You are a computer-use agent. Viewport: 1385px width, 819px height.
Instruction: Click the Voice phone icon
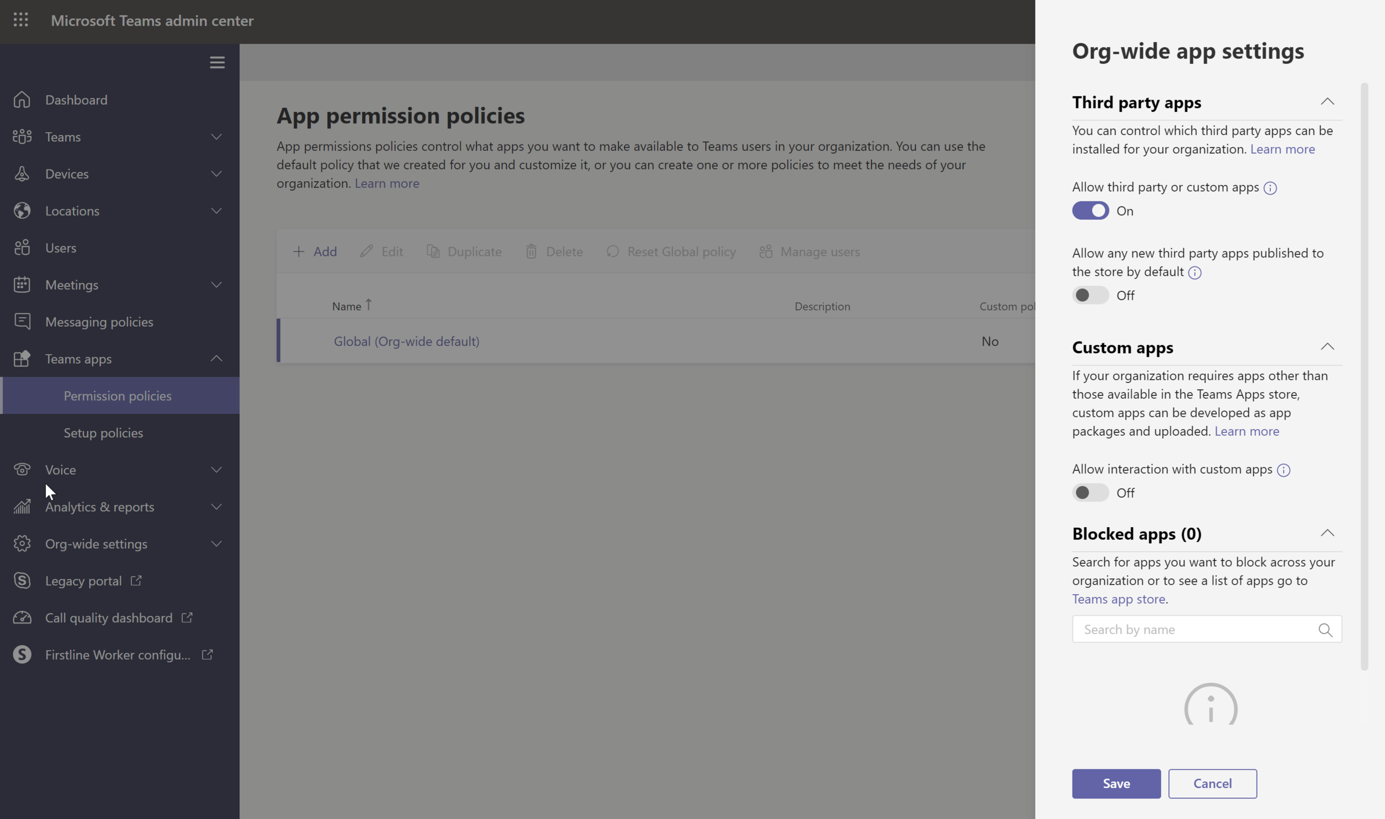(x=22, y=469)
